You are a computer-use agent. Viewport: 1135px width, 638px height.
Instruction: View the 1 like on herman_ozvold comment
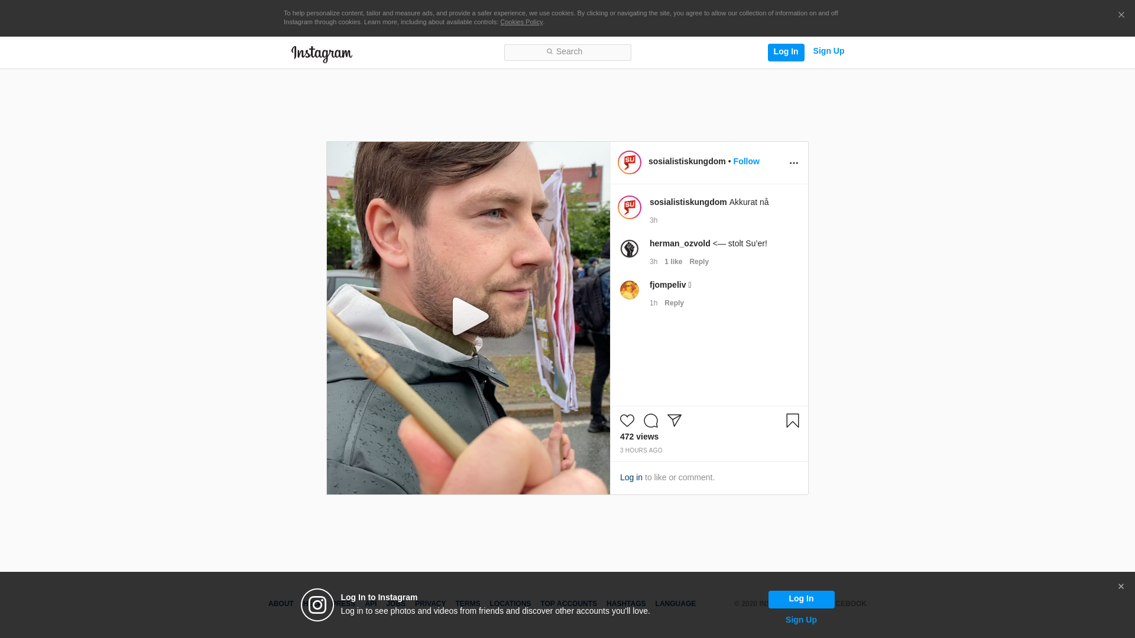tap(673, 262)
